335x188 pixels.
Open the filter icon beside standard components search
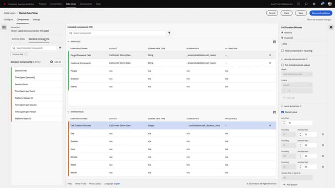coord(60,48)
